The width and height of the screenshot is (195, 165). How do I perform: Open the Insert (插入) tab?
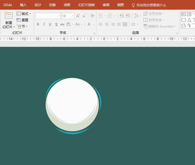(23, 5)
